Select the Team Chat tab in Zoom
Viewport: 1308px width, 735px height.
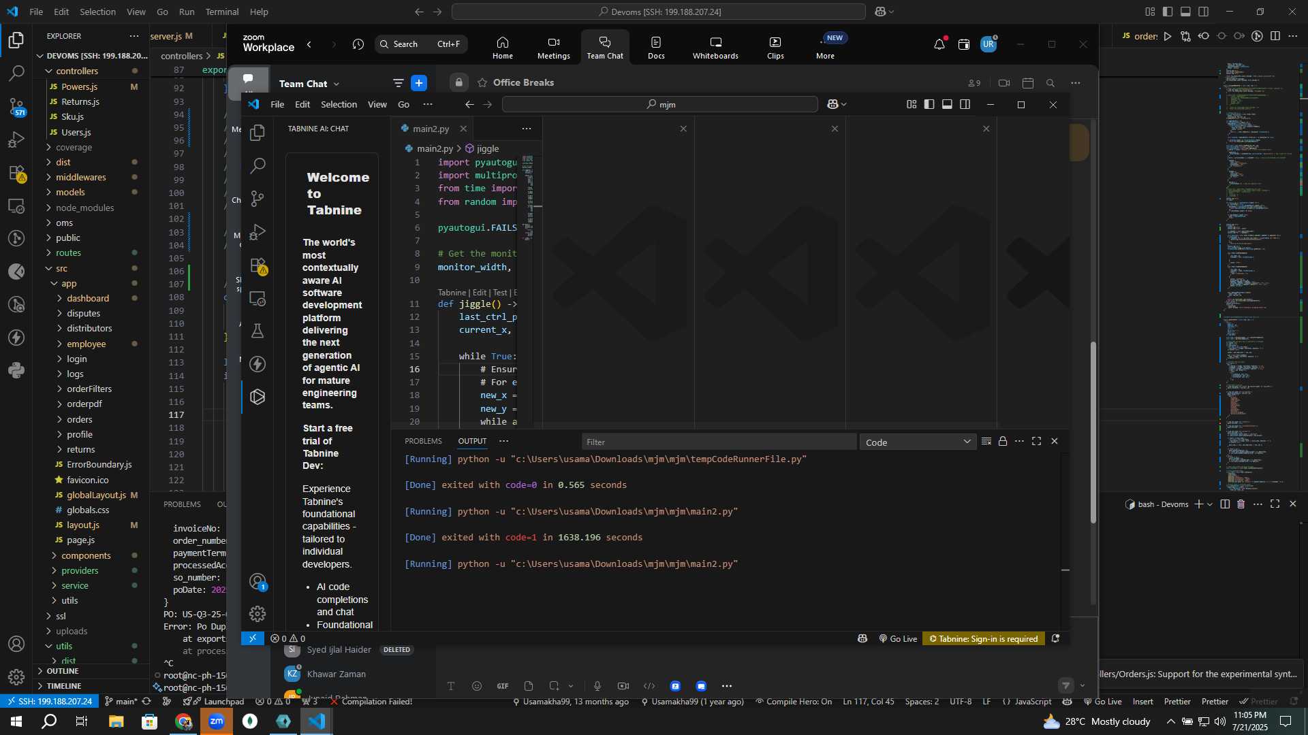point(605,48)
